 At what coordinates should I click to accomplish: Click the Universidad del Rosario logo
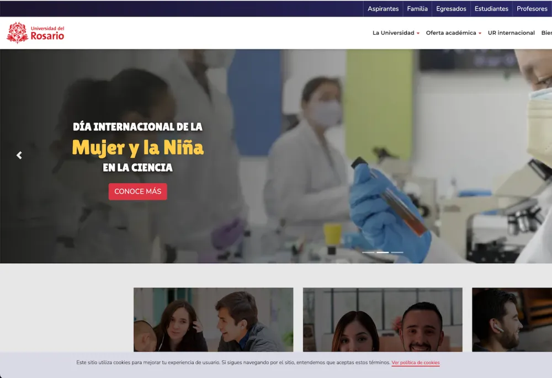coord(35,33)
